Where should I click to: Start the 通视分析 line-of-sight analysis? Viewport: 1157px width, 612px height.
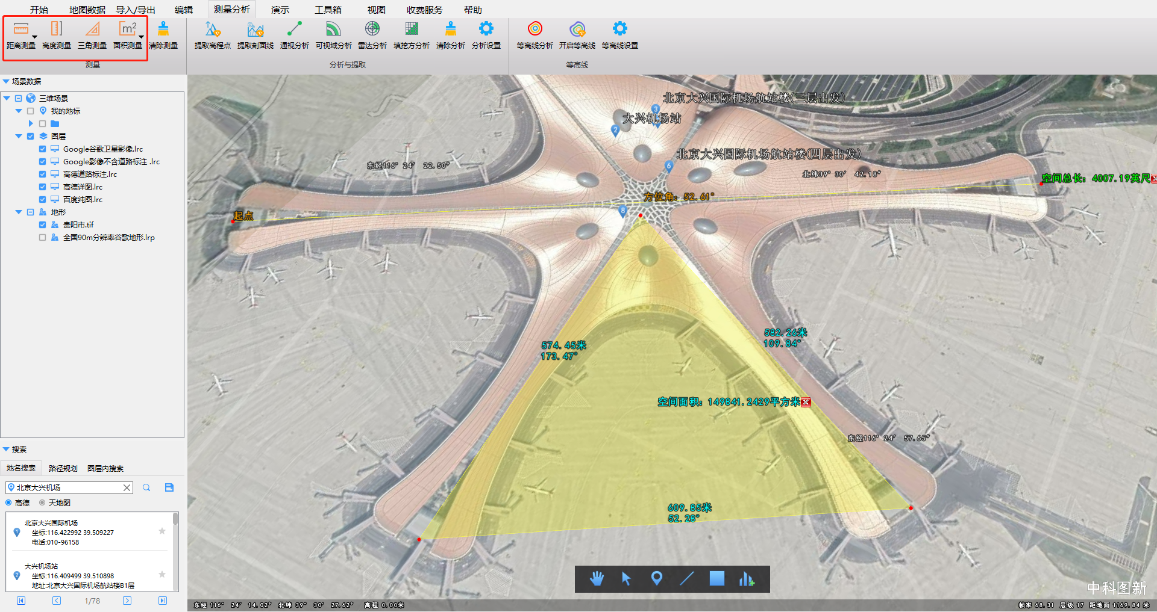(x=295, y=35)
